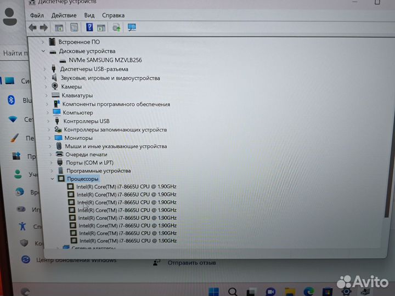Open Microsoft Edge from the taskbar
The height and width of the screenshot is (296, 395).
[x=308, y=292]
